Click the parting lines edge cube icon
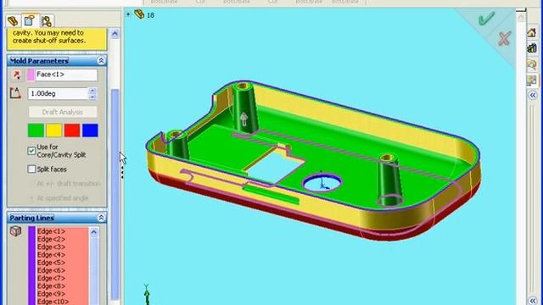The image size is (543, 305). [x=15, y=231]
